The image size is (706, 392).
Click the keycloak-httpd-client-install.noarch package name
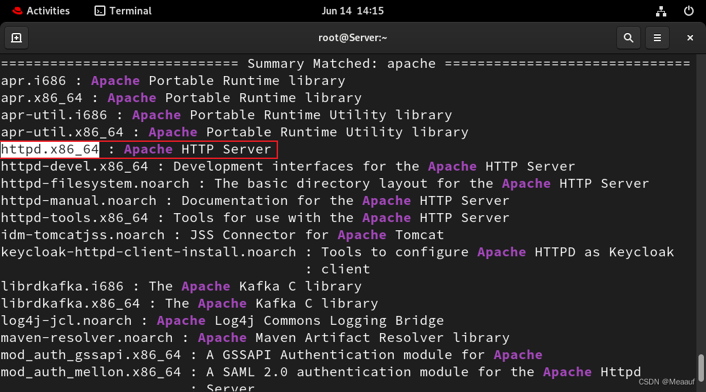coord(149,252)
